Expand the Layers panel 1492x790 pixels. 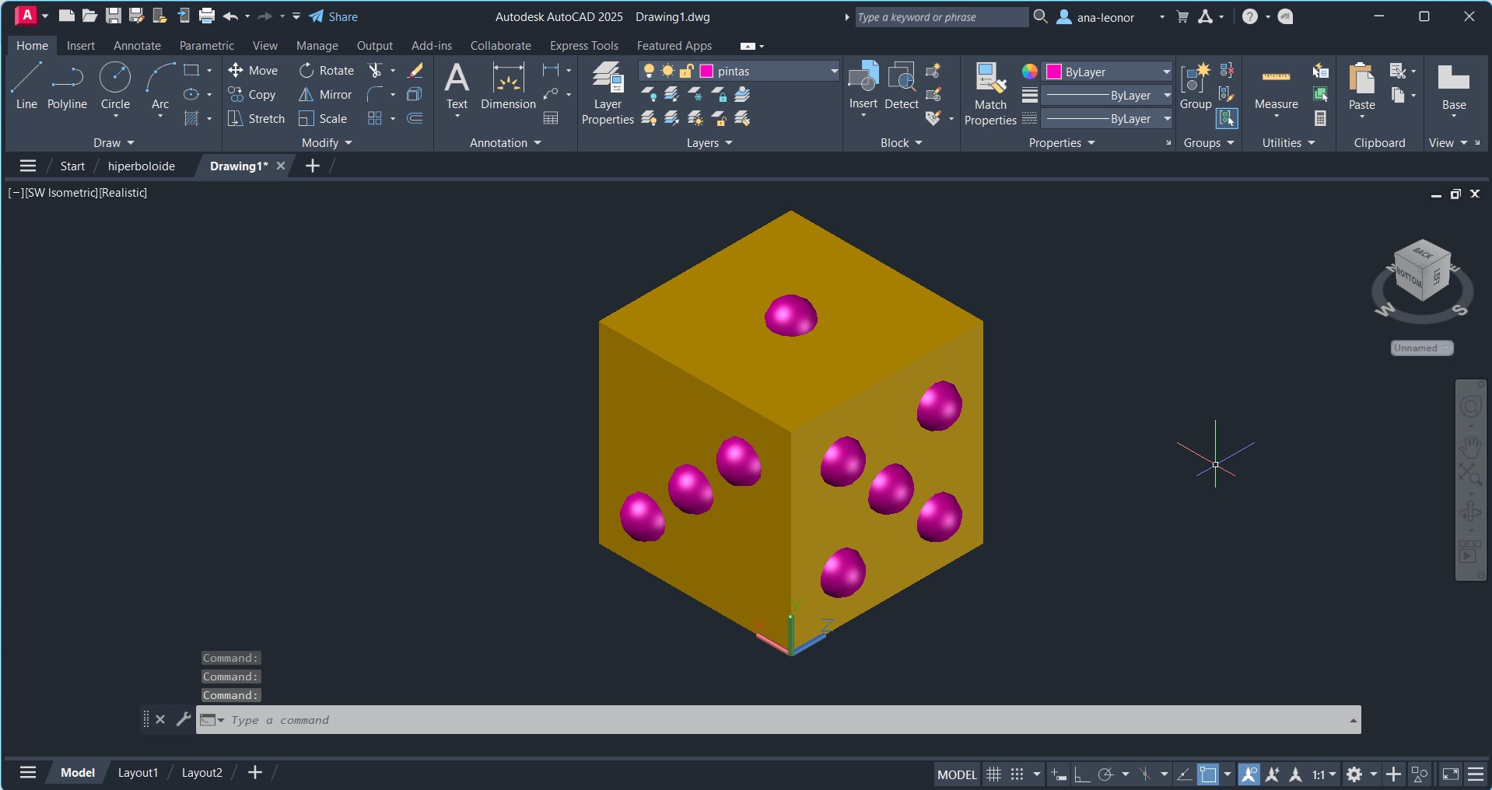point(709,143)
